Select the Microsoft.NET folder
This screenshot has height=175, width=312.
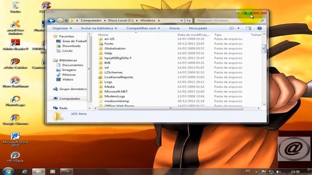coord(116,91)
